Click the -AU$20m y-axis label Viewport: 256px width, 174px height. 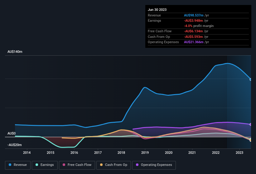tap(15, 145)
